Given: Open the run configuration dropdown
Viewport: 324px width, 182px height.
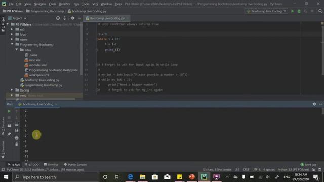Looking at the screenshot, I should pos(266,11).
